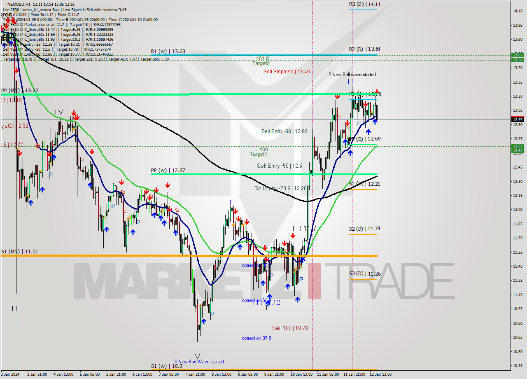527x379 pixels.
Task: Click the 'S2 (D) | 11.74' support label
Action: click(x=364, y=229)
